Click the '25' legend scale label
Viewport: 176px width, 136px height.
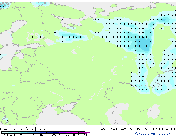pyautogui.click(x=54, y=135)
